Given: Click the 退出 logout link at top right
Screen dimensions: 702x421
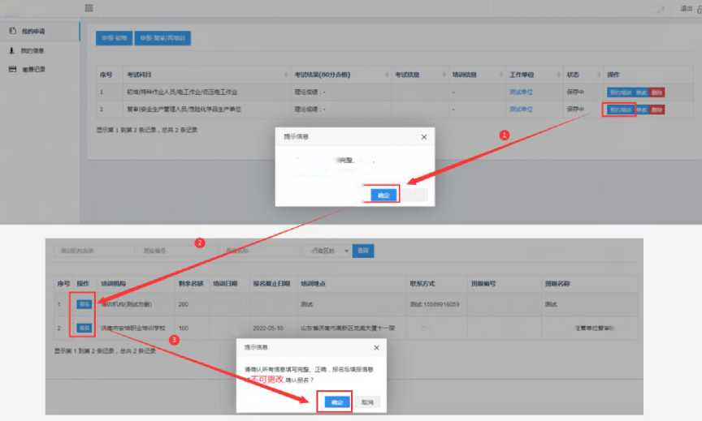Looking at the screenshot, I should coord(686,8).
